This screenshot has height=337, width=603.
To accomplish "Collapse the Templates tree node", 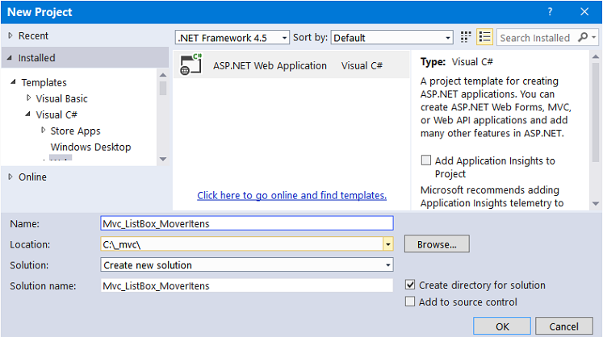I will (x=14, y=82).
